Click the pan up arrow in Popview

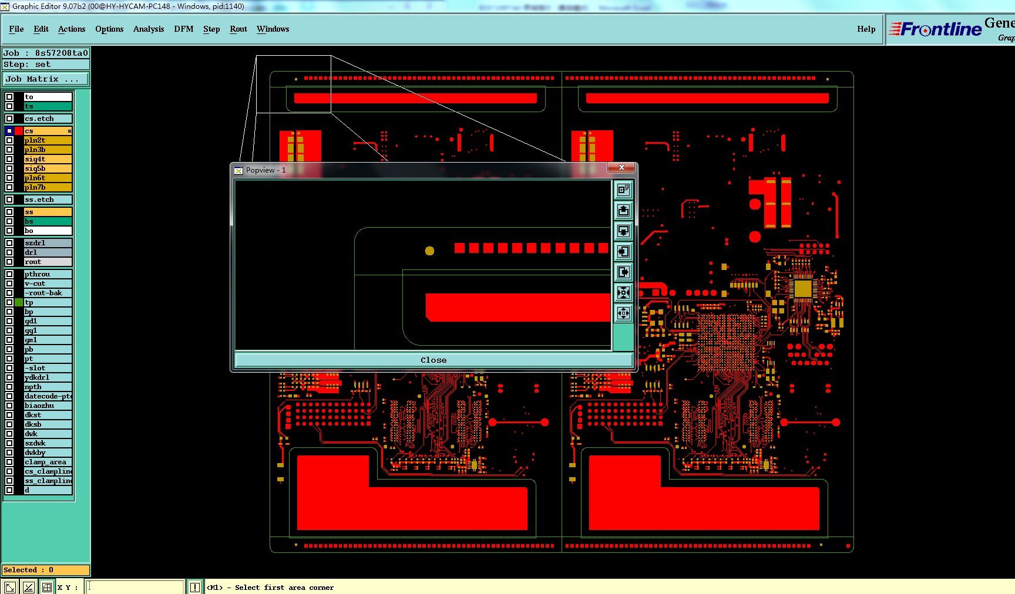click(623, 210)
